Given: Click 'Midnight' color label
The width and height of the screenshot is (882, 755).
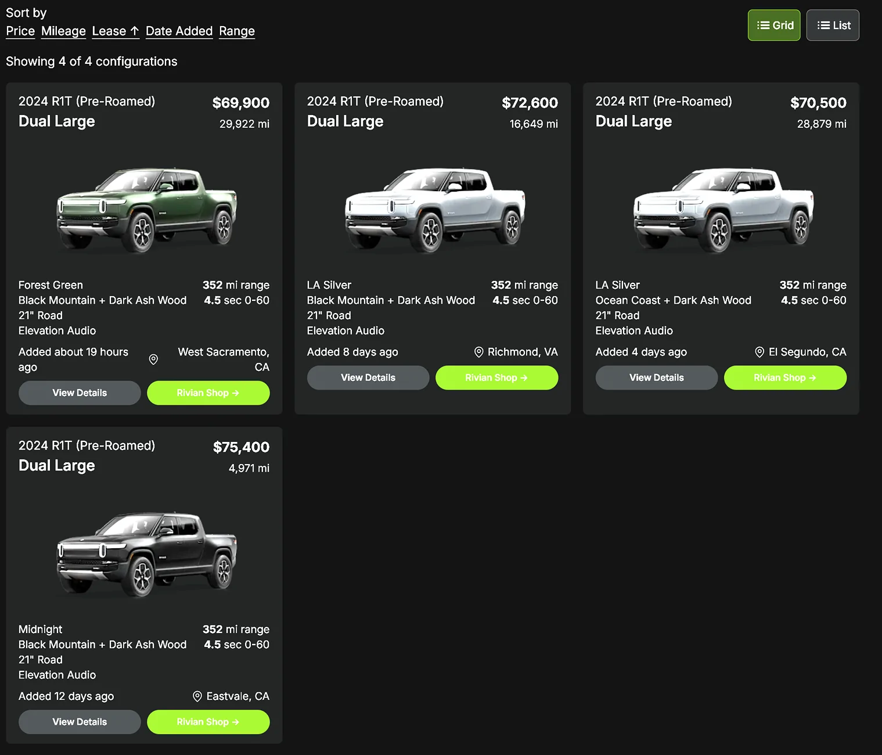Looking at the screenshot, I should (40, 630).
